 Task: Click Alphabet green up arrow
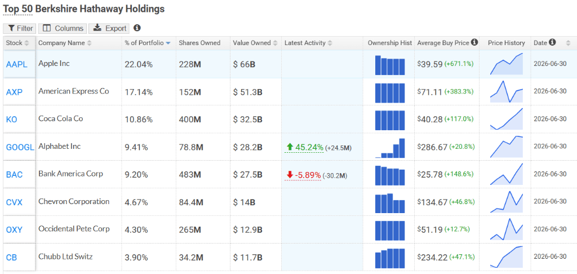[x=290, y=147]
